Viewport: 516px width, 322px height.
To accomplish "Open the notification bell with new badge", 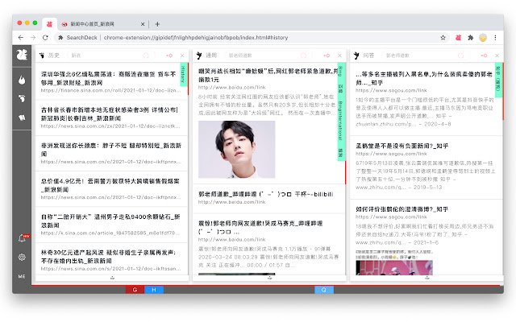I will pos(23,238).
